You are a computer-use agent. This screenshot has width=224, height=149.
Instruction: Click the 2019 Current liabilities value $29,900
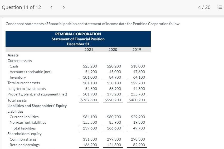tap(138, 117)
